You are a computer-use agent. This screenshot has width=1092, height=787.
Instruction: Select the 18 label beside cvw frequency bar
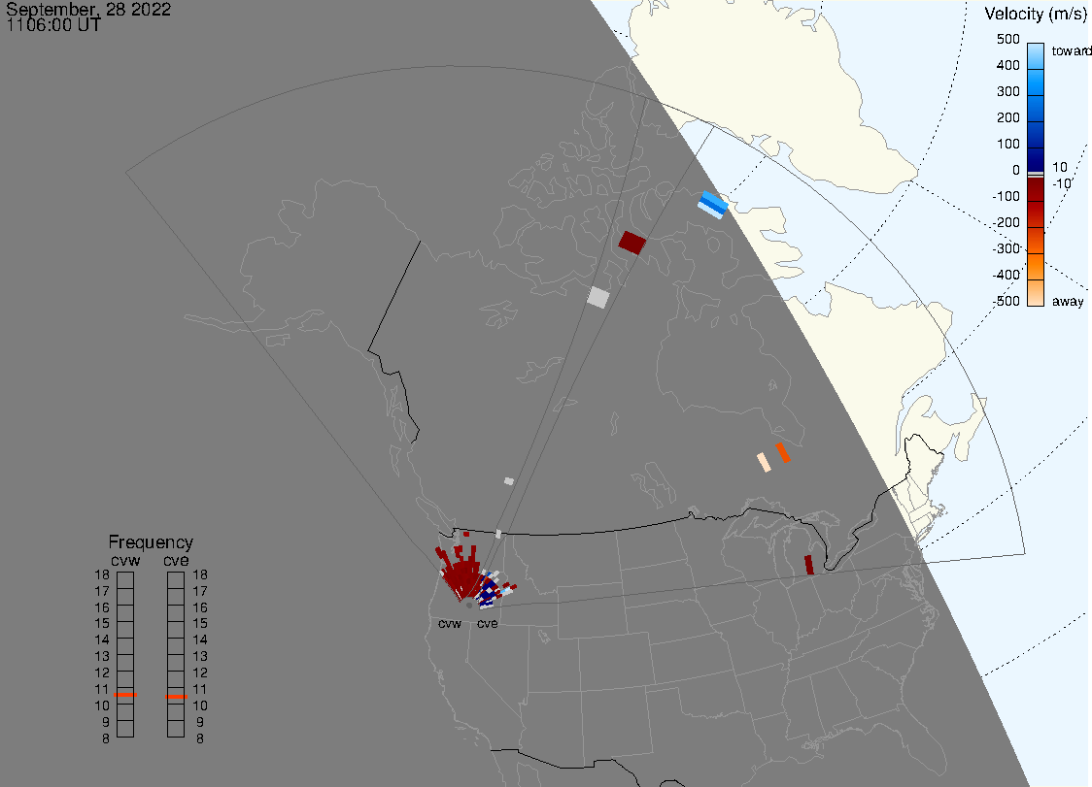pos(102,574)
